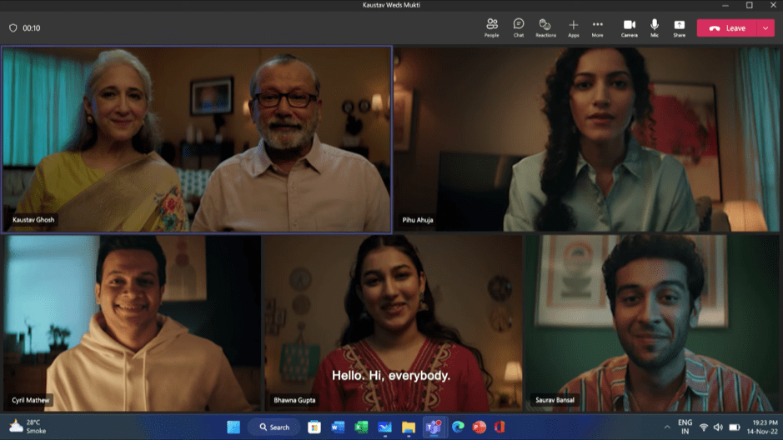Toggle the system volume icon
This screenshot has width=783, height=440.
click(719, 427)
